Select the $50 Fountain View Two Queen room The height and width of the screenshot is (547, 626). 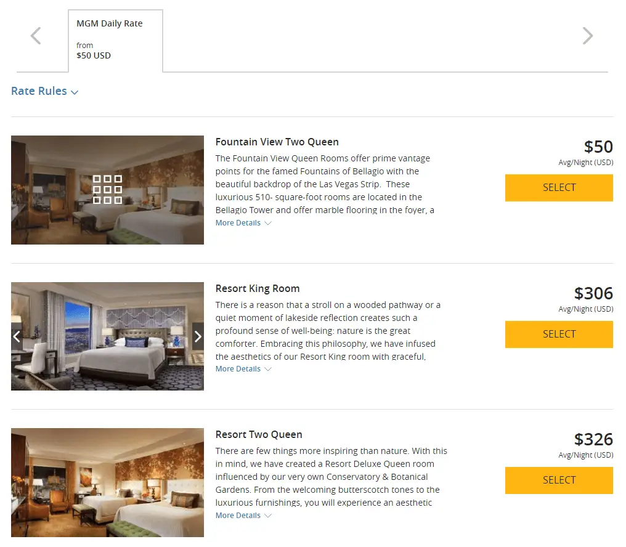pos(559,188)
